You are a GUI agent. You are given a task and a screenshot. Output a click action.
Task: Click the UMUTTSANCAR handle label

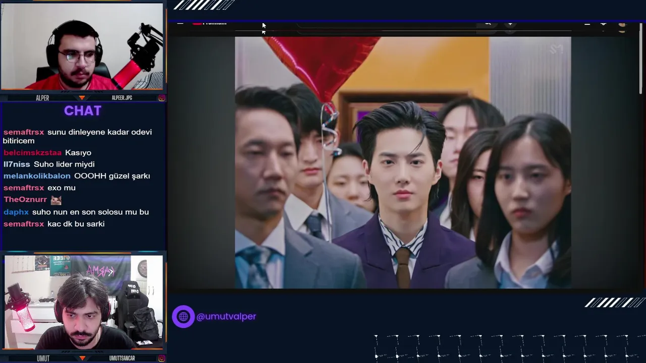(x=122, y=358)
